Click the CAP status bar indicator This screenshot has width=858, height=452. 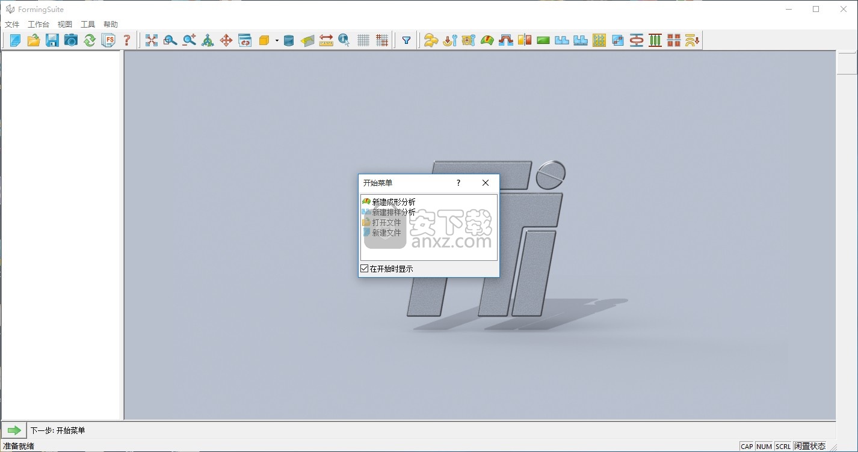pos(747,446)
